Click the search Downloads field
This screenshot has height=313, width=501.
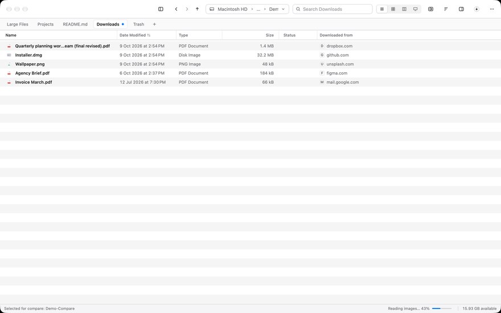(332, 9)
